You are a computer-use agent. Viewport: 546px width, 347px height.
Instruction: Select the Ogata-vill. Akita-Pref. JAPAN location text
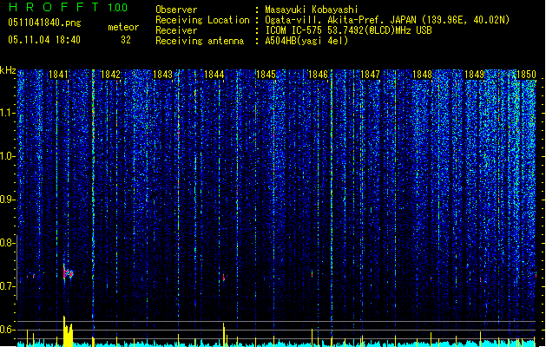click(387, 20)
